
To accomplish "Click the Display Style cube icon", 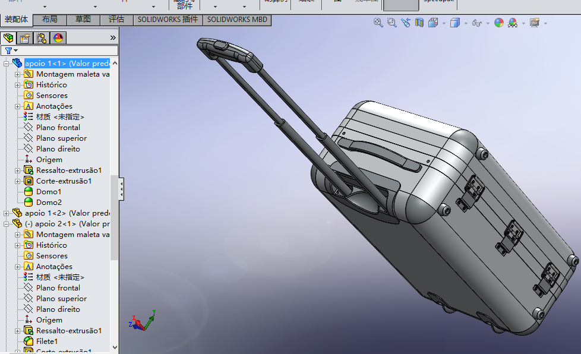I will 455,23.
